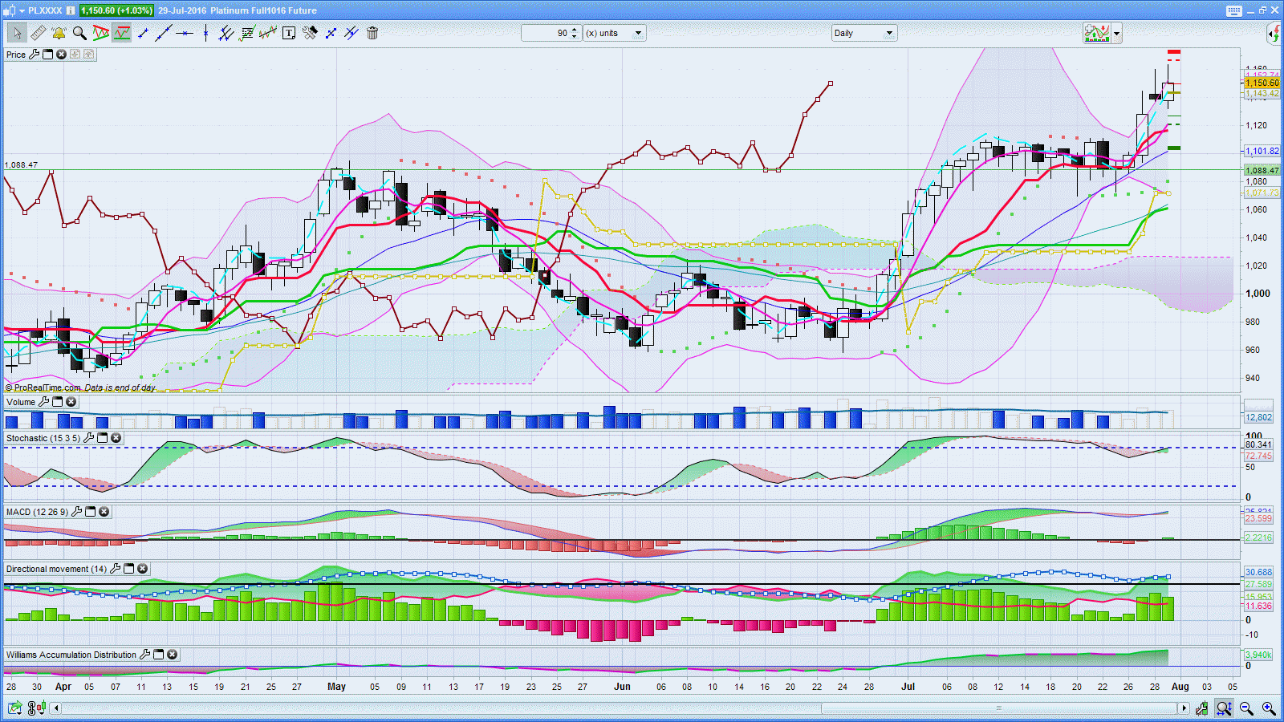Increase the units count with up arrow
1284x722 pixels.
click(x=575, y=30)
